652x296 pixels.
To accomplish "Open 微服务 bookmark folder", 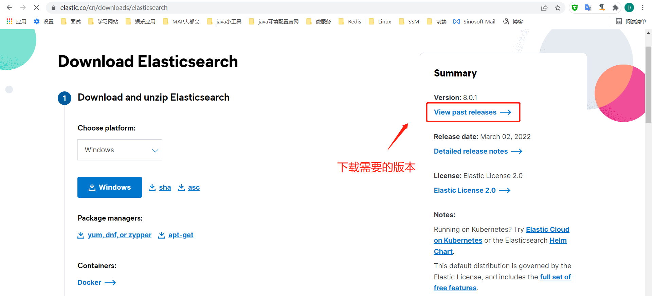I will point(319,21).
